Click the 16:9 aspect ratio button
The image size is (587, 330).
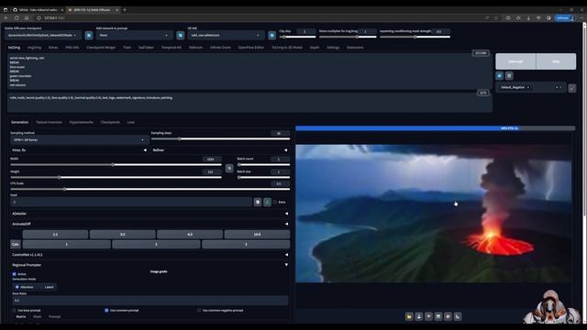click(257, 235)
